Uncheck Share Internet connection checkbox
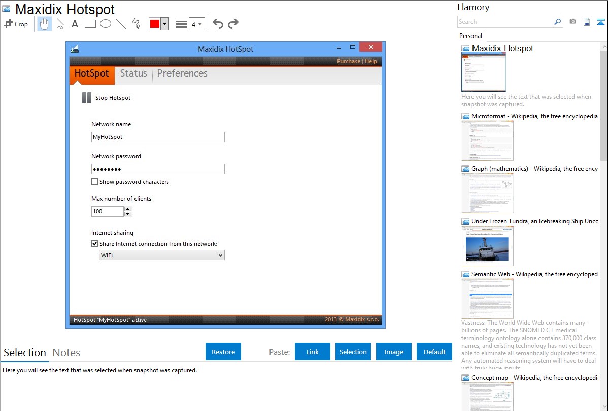The height and width of the screenshot is (411, 608). 94,244
